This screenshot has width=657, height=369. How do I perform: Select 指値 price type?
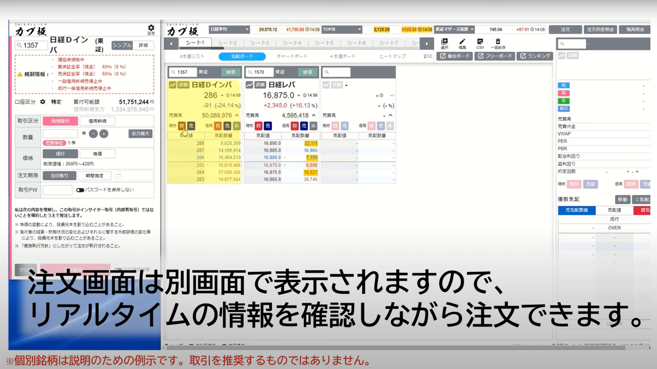tap(98, 154)
